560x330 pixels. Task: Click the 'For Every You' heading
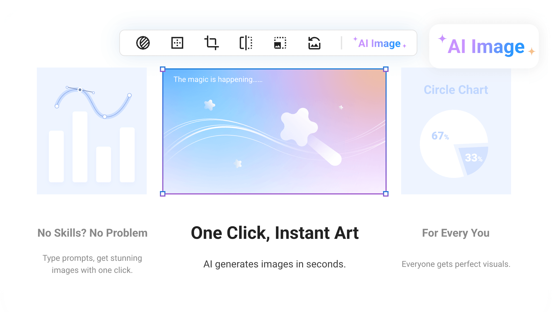click(456, 233)
